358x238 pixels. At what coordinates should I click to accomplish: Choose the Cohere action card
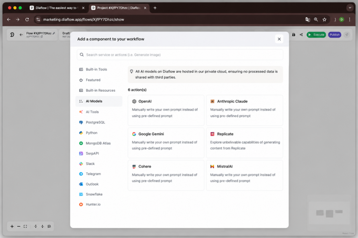point(166,175)
